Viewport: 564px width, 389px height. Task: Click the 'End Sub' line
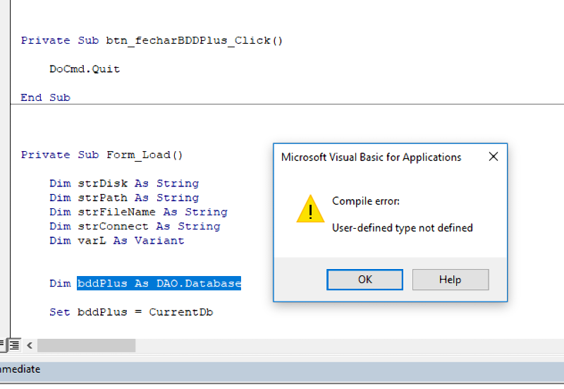(x=45, y=97)
